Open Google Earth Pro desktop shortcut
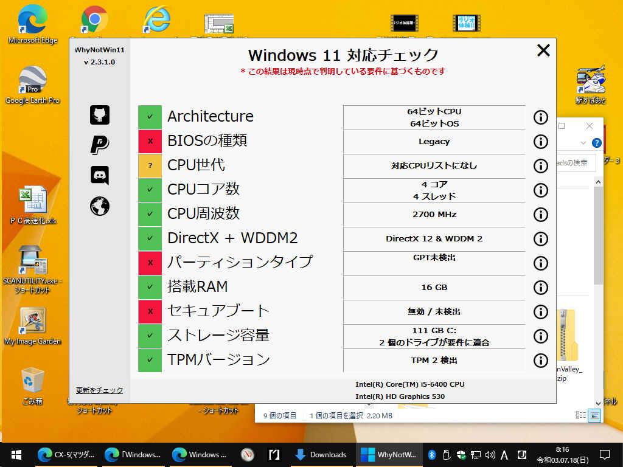Screen dimensions: 623x467 coord(33,85)
